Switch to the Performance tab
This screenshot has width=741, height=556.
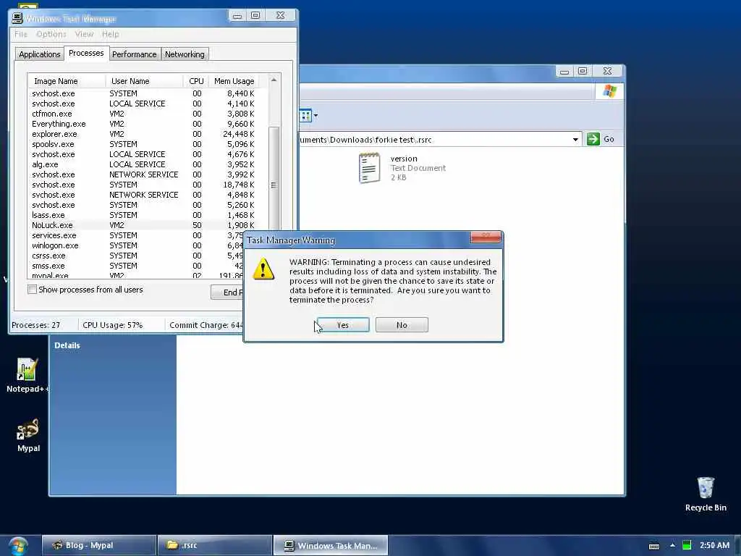pyautogui.click(x=134, y=54)
